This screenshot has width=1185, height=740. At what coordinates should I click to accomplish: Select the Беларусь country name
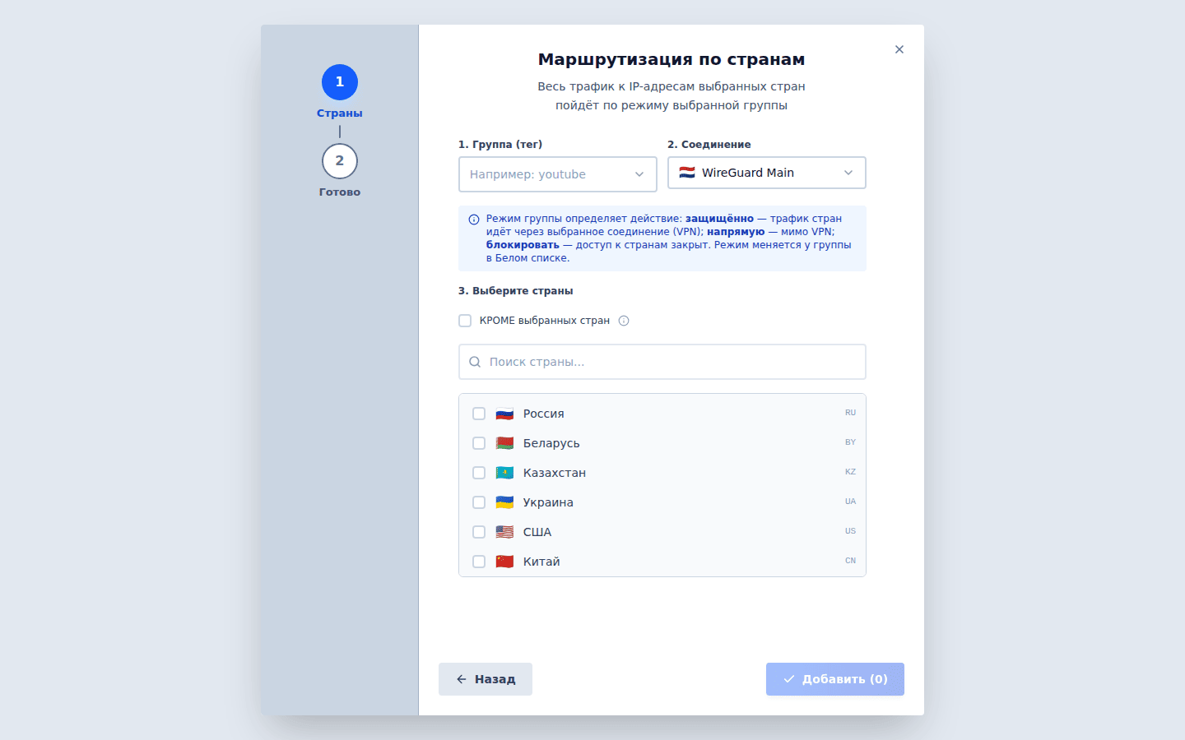[x=551, y=443]
